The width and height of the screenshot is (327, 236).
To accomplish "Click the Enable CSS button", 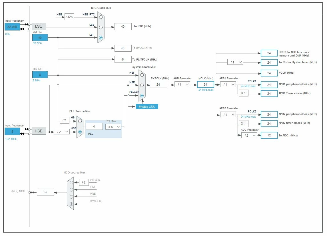I will 147,107.
